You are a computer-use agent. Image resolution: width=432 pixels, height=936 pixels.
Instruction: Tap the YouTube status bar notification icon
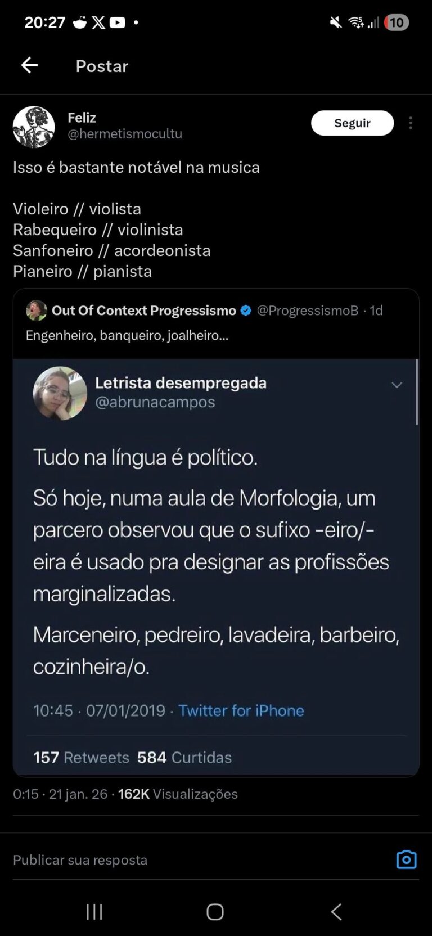pos(117,22)
